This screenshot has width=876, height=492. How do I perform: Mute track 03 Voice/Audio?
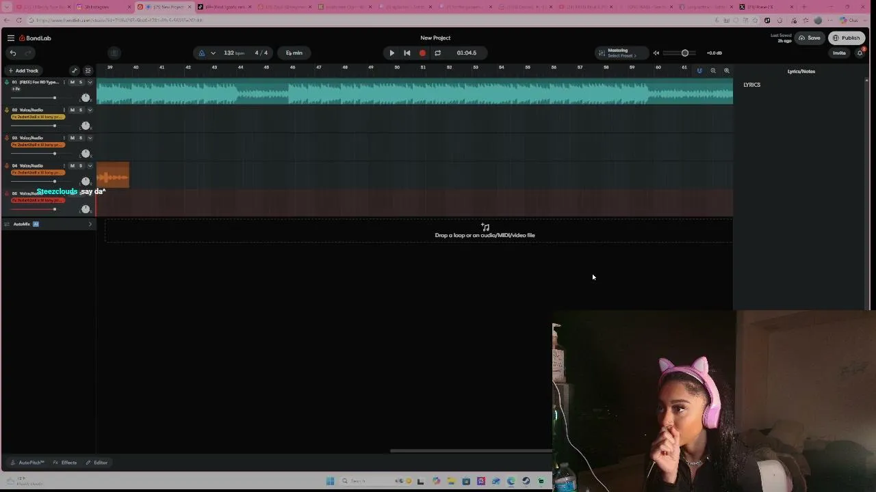[x=72, y=138]
